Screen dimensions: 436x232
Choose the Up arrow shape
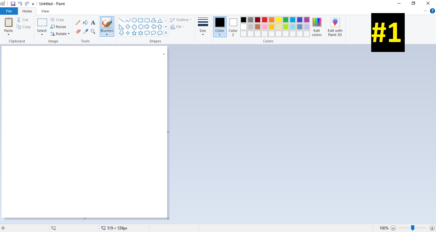coord(160,27)
